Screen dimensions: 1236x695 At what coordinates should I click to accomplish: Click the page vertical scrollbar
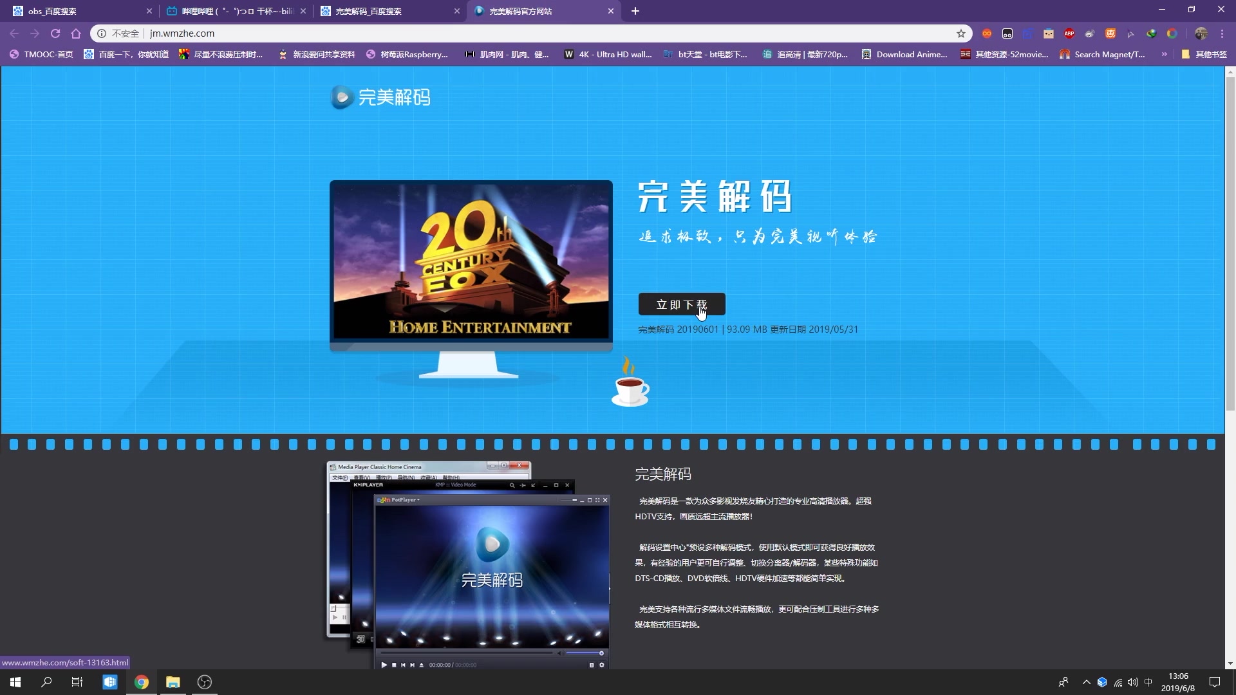point(1230,245)
